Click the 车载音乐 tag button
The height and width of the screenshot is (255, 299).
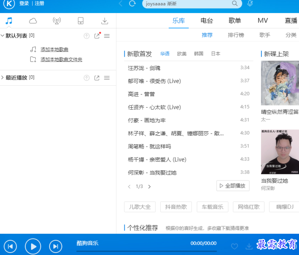coord(213,207)
